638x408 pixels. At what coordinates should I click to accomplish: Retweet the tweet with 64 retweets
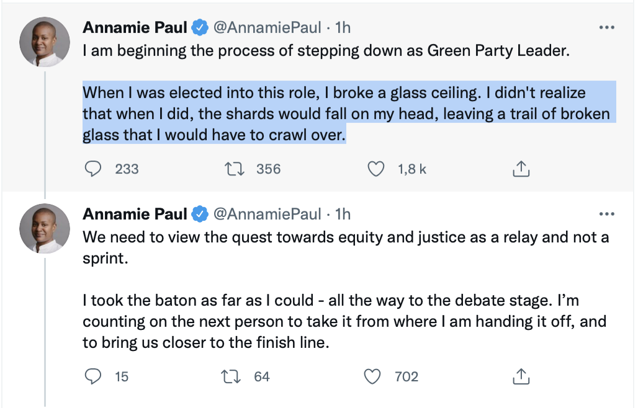pyautogui.click(x=231, y=376)
